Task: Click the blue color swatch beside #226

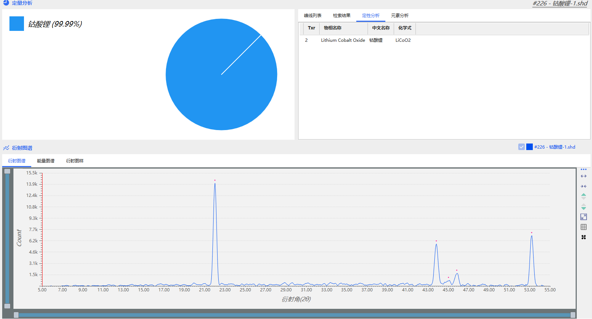Action: coord(530,147)
